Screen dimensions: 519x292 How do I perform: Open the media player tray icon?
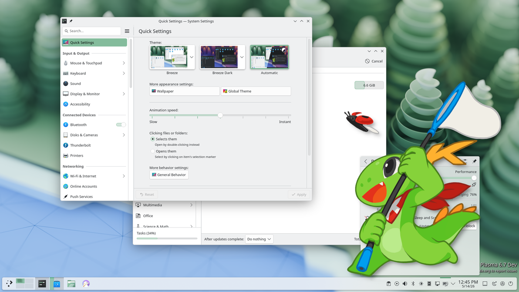[397, 284]
